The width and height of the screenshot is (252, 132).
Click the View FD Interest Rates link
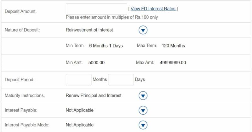(153, 9)
